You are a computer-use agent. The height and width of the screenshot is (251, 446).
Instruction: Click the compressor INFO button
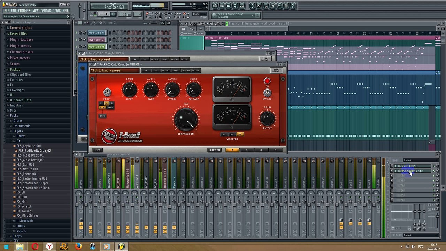point(98,150)
